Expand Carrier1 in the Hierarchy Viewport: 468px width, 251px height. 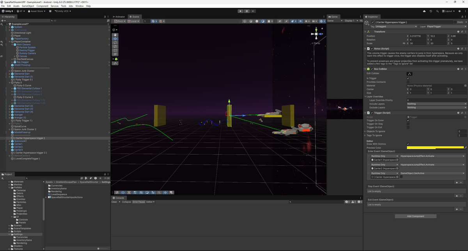(x=10, y=144)
